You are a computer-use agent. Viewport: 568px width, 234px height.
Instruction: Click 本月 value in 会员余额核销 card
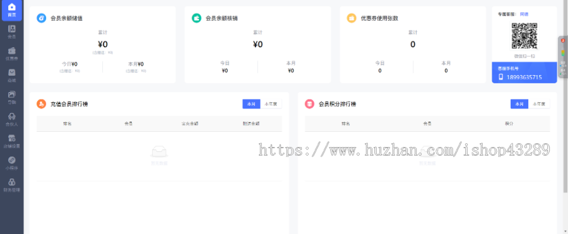click(x=291, y=71)
